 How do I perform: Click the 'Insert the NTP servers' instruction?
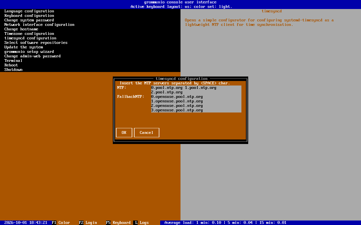pyautogui.click(x=175, y=83)
